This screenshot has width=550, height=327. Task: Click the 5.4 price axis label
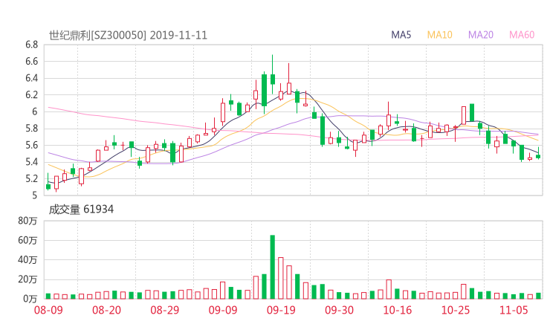tap(31, 162)
